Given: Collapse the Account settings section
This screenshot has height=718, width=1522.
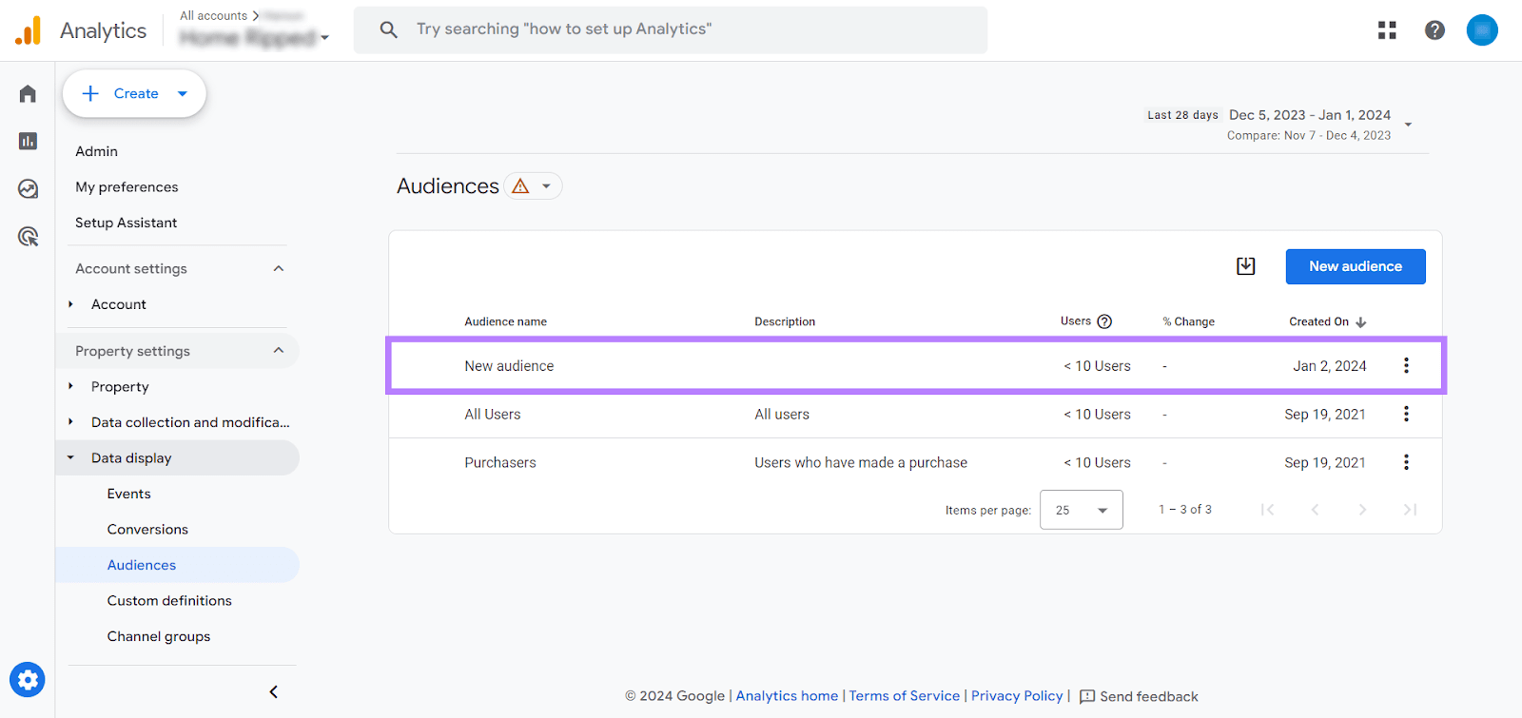Looking at the screenshot, I should click(x=278, y=268).
